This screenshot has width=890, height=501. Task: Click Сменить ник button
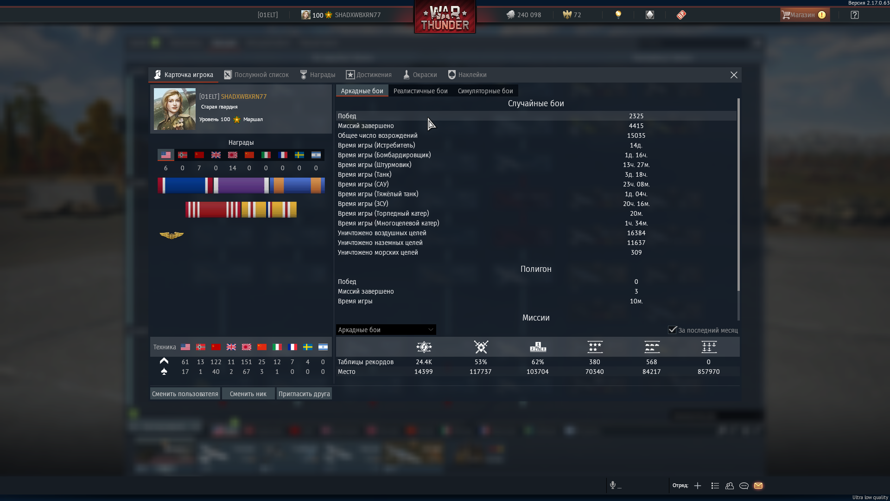[x=248, y=394]
